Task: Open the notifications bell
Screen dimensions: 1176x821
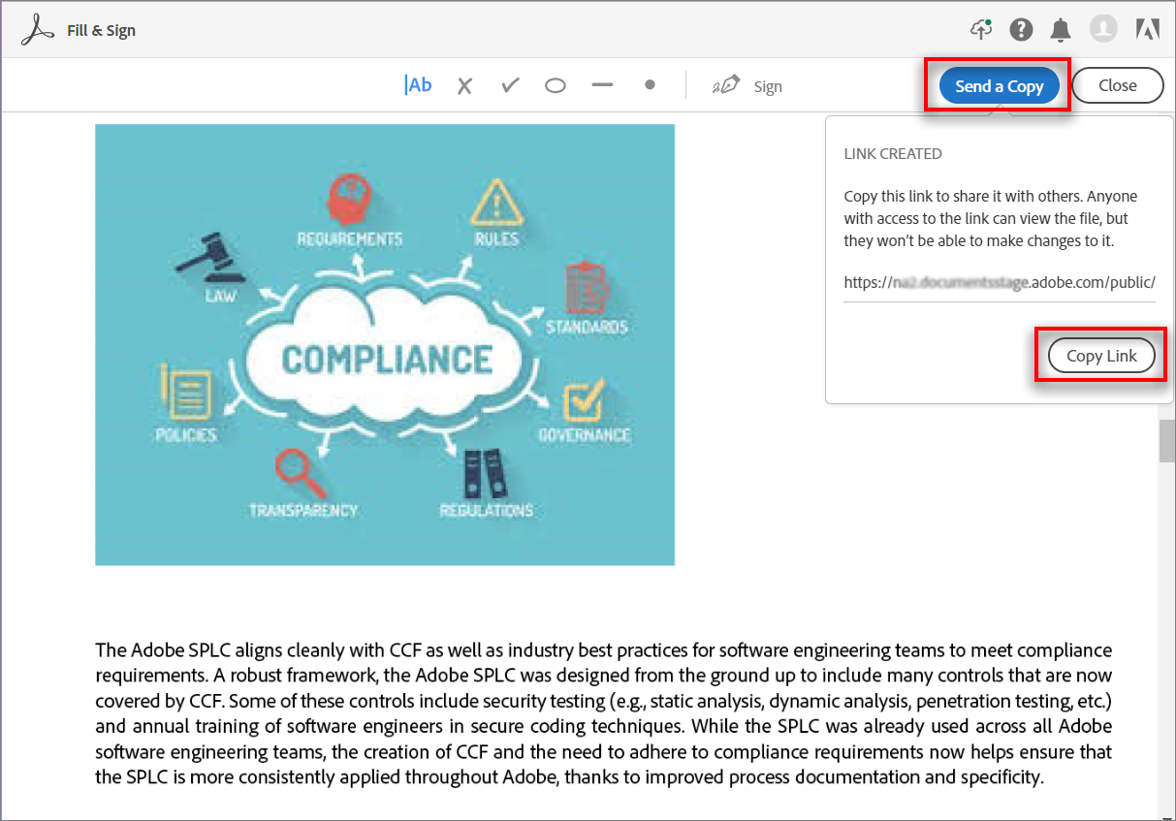Action: pyautogui.click(x=1061, y=30)
